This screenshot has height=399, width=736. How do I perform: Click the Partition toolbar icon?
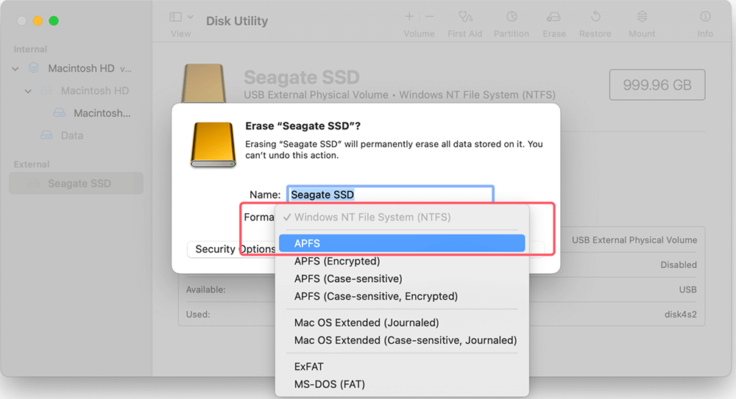coord(512,17)
